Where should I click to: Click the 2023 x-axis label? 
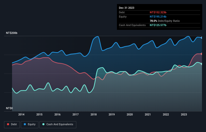[x=184, y=114]
